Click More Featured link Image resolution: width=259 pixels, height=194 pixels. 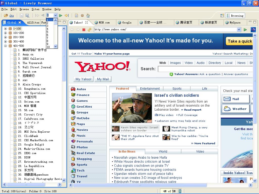203,143
